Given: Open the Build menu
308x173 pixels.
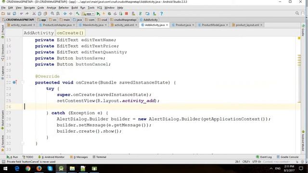Looking at the screenshot, I should tap(75, 8).
